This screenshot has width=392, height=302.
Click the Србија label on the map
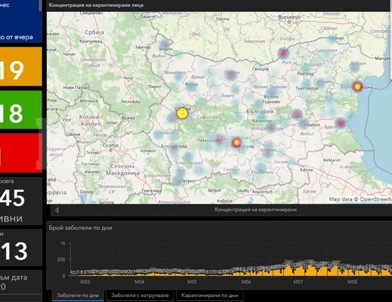(x=94, y=32)
